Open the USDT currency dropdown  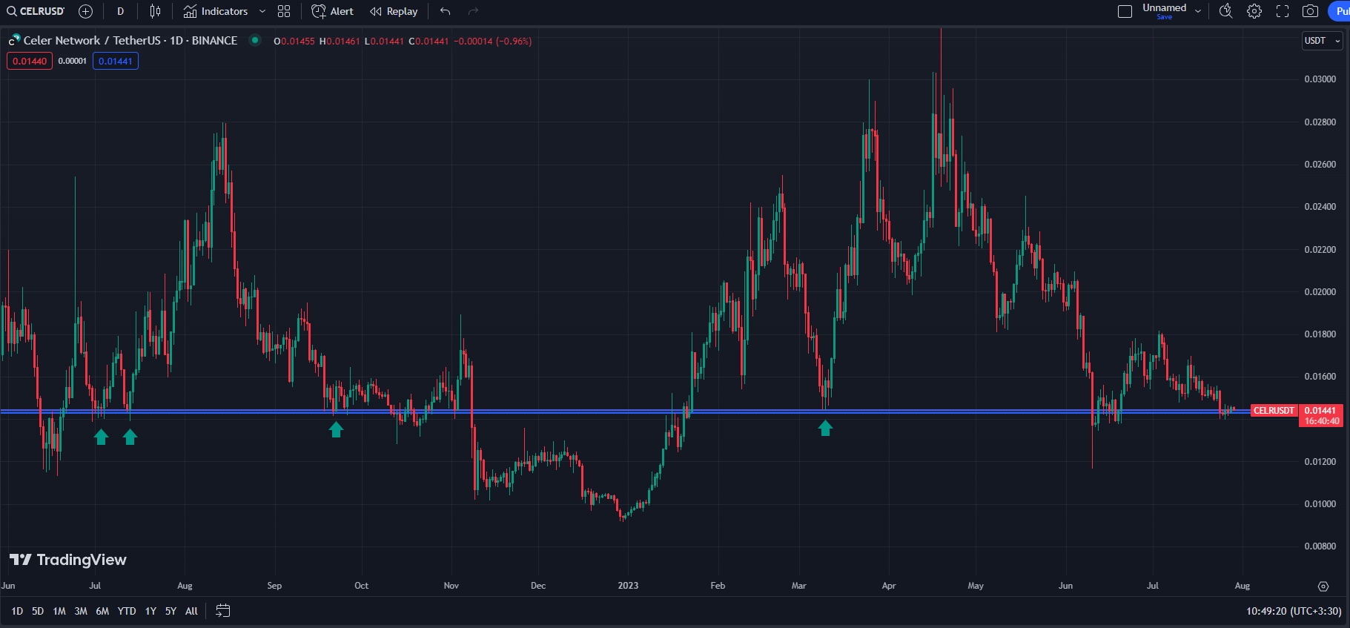point(1323,41)
